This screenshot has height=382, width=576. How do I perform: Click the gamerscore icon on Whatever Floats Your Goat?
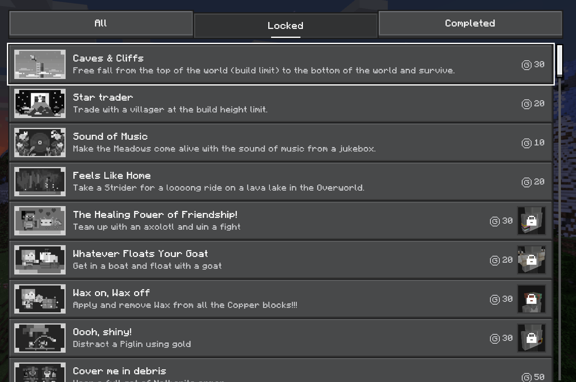(x=495, y=260)
